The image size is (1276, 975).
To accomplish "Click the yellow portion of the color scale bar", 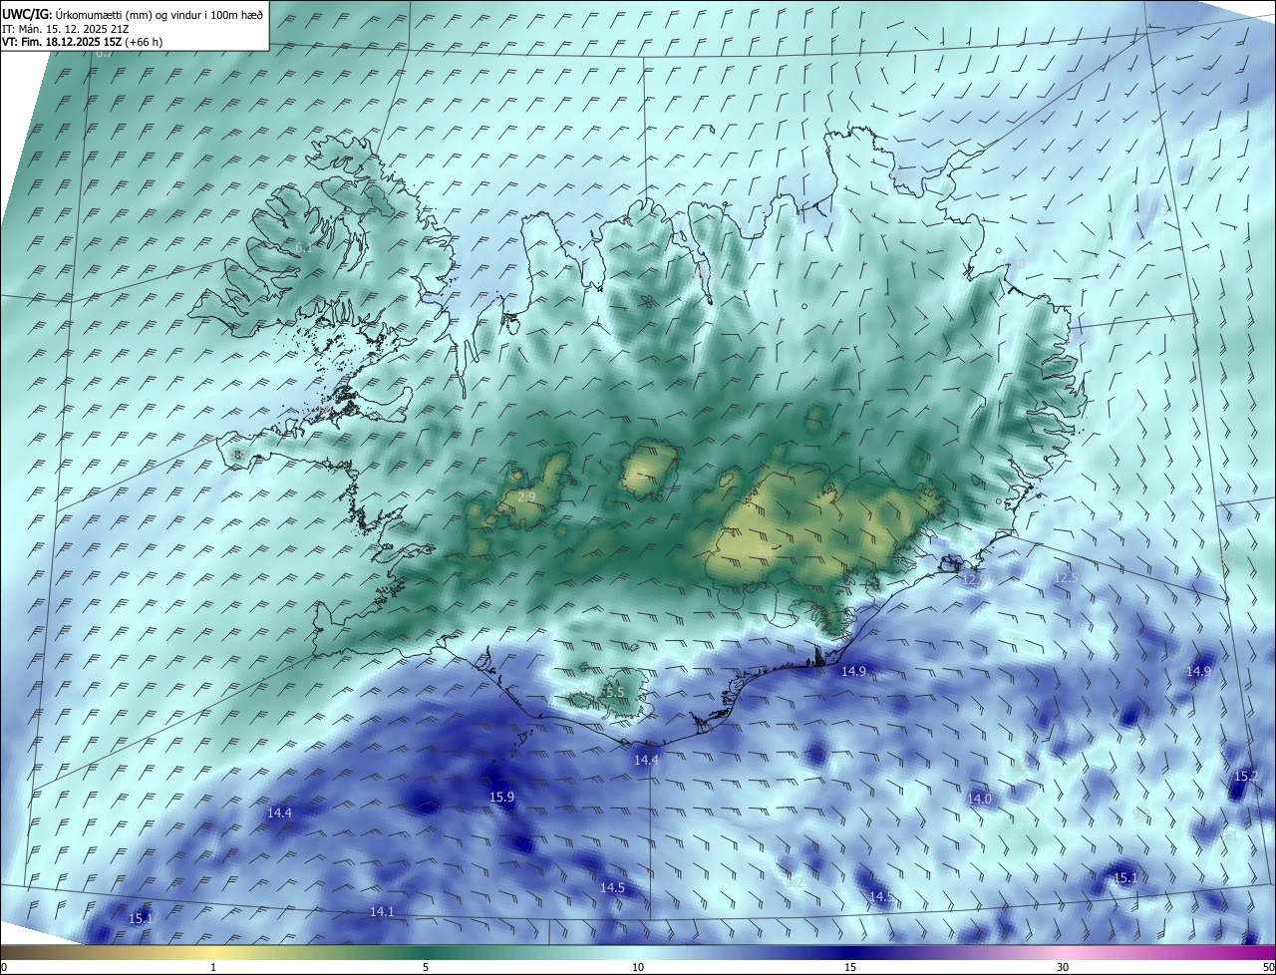I will tap(214, 952).
